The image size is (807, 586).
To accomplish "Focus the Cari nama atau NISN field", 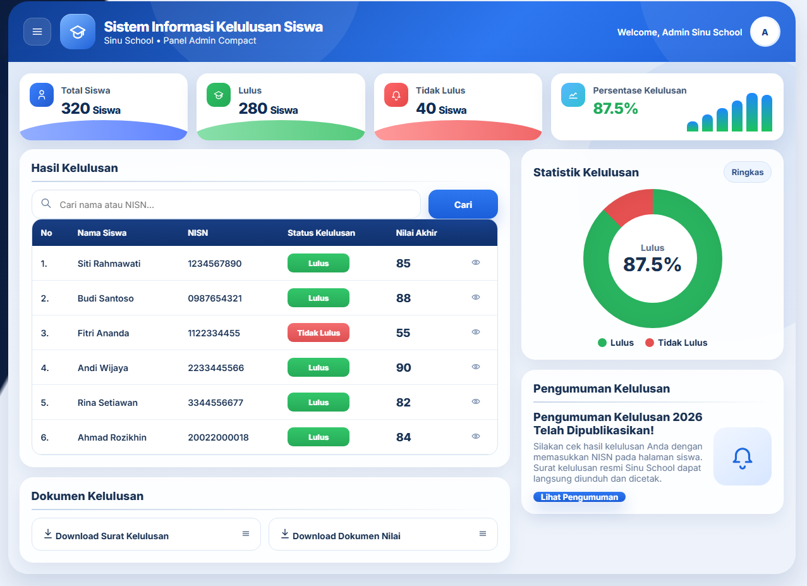I will pyautogui.click(x=226, y=204).
